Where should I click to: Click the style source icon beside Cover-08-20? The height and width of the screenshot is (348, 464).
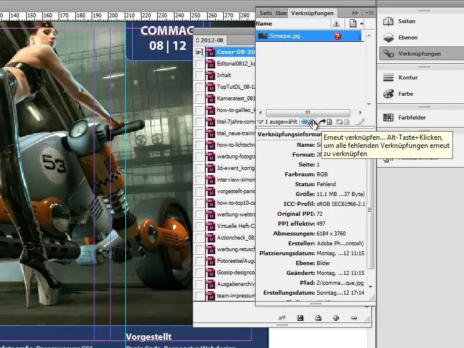pos(200,52)
